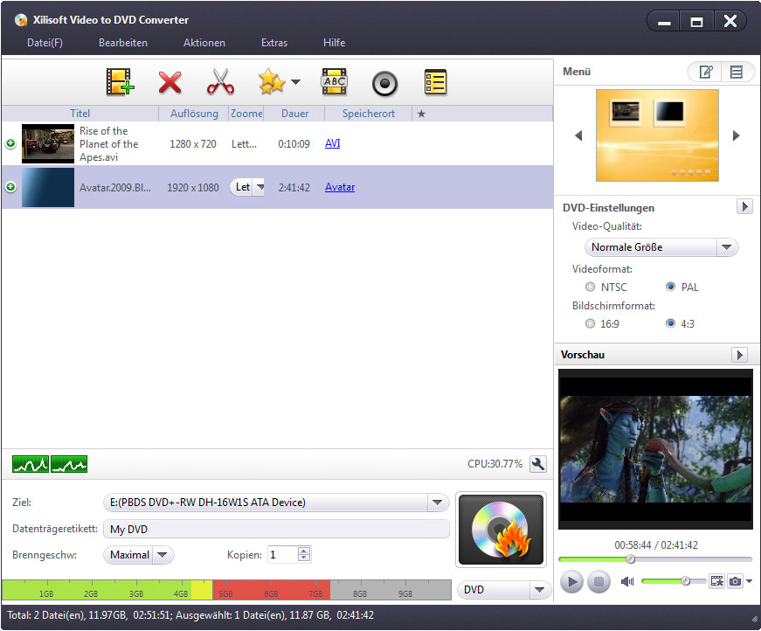Open the chapter list icon
Viewport: 761px width, 631px height.
click(x=435, y=82)
